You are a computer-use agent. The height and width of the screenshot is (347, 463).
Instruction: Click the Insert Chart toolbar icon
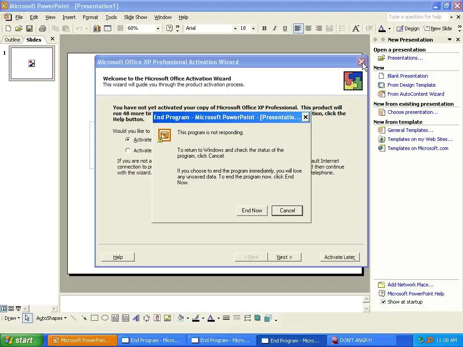[97, 28]
